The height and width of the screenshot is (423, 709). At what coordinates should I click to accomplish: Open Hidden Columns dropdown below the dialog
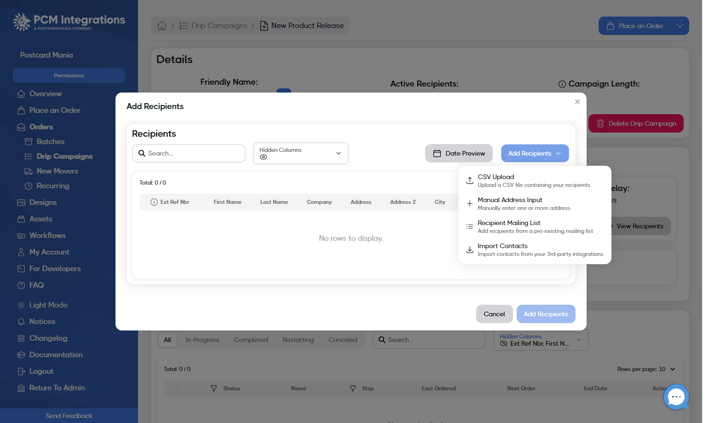[x=541, y=340]
